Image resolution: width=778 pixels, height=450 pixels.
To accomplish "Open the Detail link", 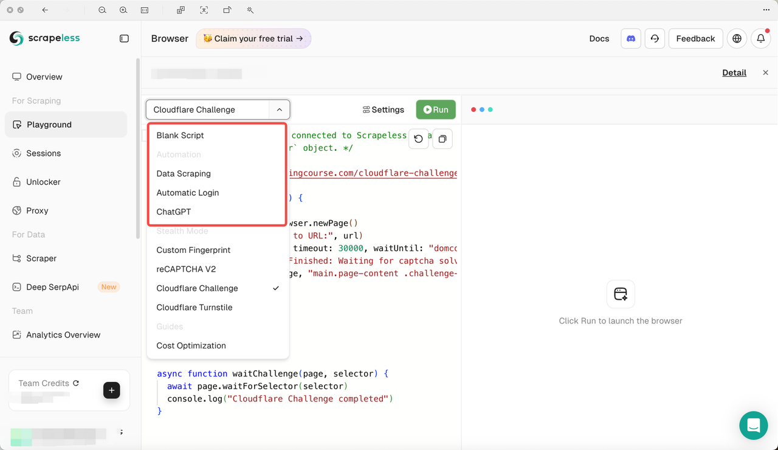I will (x=734, y=72).
